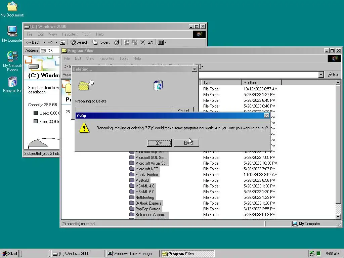Open View menu in Windows 2000 window
Image resolution: width=344 pixels, height=258 pixels.
pos(53,34)
